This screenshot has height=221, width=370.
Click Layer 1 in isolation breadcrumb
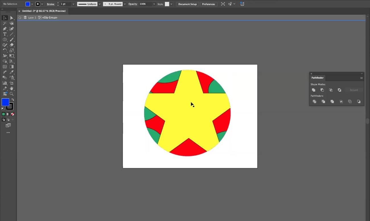pos(32,18)
